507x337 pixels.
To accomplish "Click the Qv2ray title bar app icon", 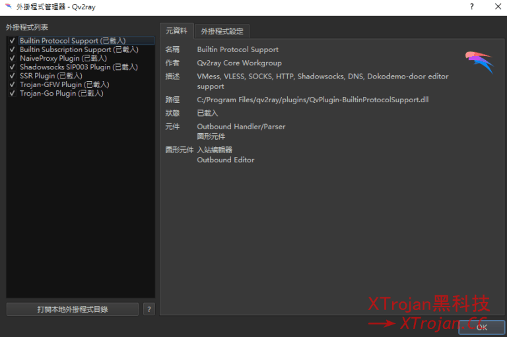I will point(8,7).
